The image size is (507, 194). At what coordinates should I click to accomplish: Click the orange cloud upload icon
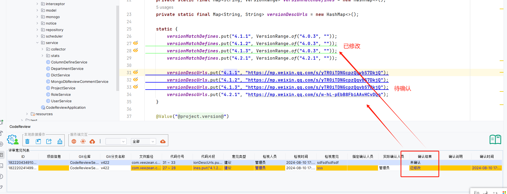[x=92, y=141]
